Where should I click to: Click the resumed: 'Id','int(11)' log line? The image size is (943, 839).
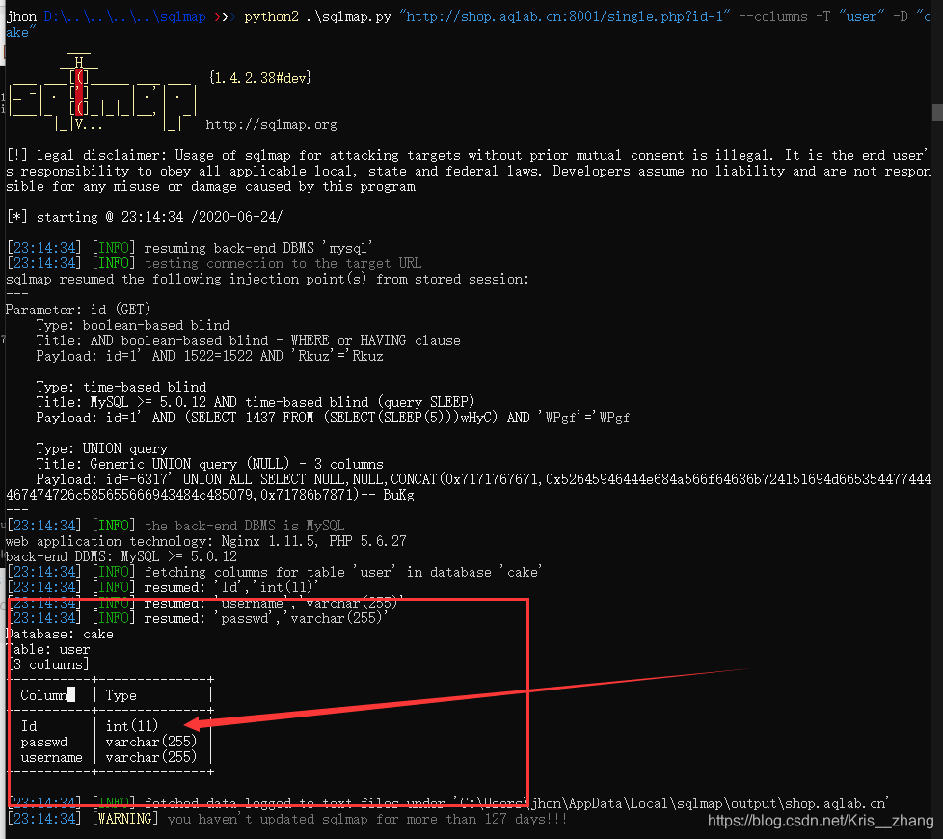coord(163,587)
